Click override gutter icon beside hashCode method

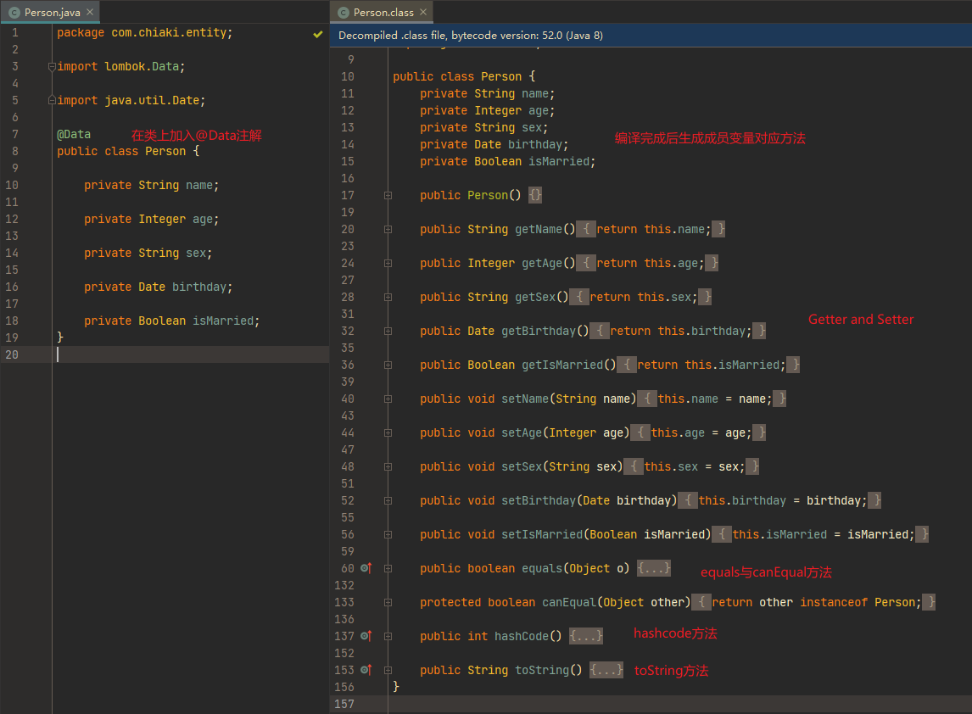pyautogui.click(x=366, y=636)
